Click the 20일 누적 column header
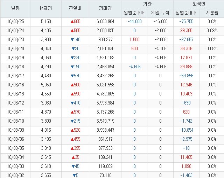The image size is (224, 178). 160,13
